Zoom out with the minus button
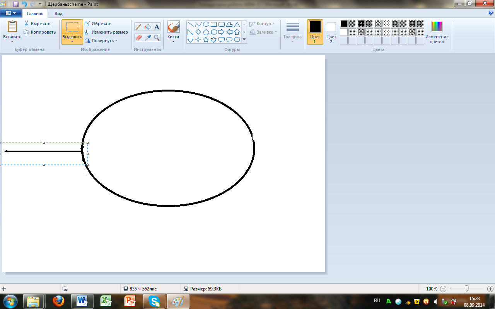The height and width of the screenshot is (309, 495). click(x=443, y=289)
